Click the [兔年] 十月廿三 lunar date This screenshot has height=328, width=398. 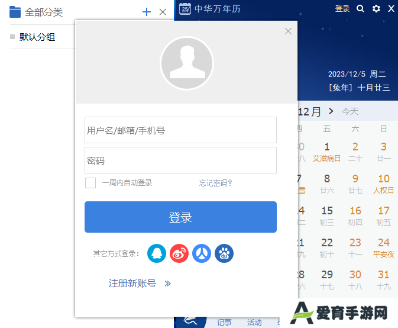tap(359, 88)
